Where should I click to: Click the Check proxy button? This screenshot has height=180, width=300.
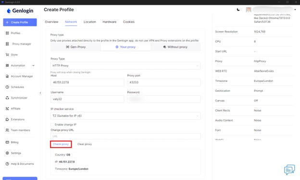coord(61,144)
